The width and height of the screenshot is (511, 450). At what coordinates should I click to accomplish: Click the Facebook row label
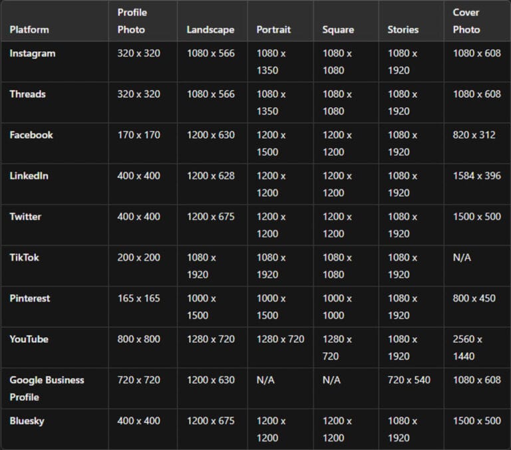(31, 135)
